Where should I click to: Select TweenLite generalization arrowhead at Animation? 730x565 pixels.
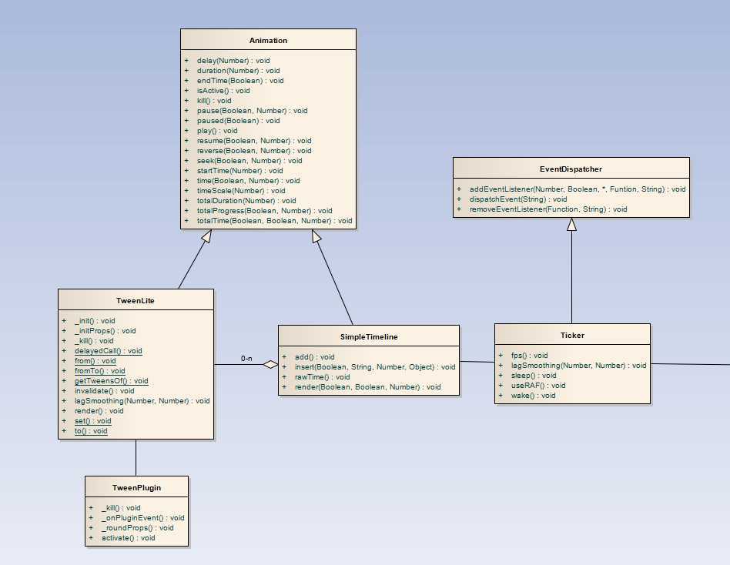tap(206, 236)
